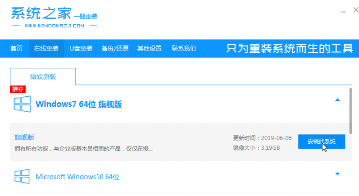359x196 pixels.
Task: Click the red 推荐 badge
Action: (18, 89)
